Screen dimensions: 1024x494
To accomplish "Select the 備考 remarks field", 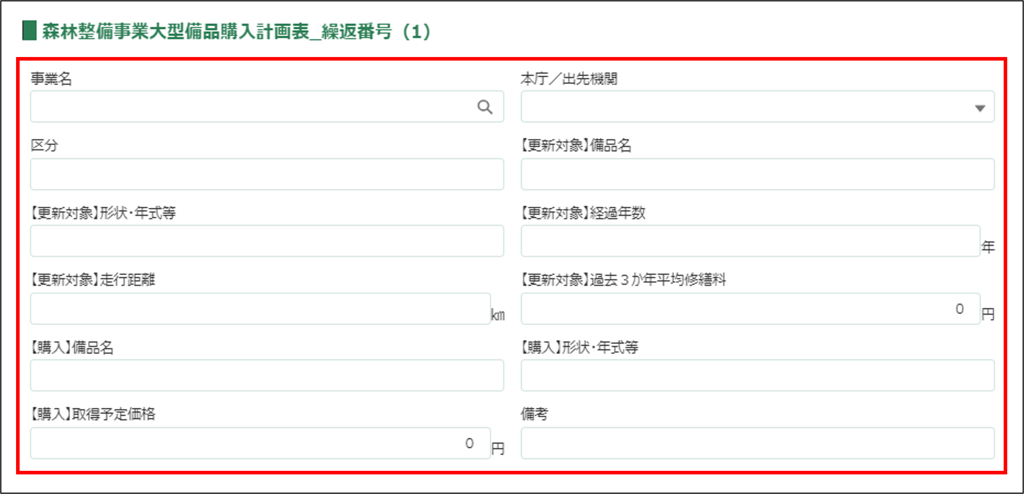I will click(757, 443).
